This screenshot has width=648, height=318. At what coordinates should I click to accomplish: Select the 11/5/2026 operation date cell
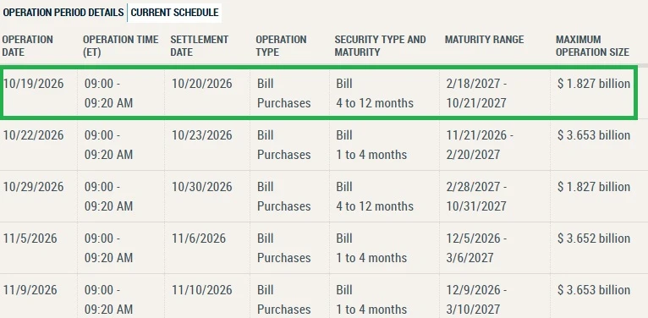click(x=30, y=238)
